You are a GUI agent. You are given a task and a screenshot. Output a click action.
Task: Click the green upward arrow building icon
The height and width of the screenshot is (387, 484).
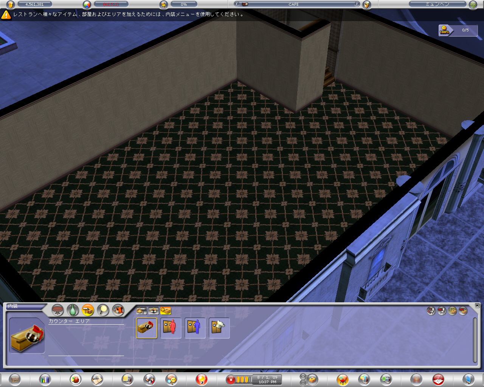click(x=386, y=379)
